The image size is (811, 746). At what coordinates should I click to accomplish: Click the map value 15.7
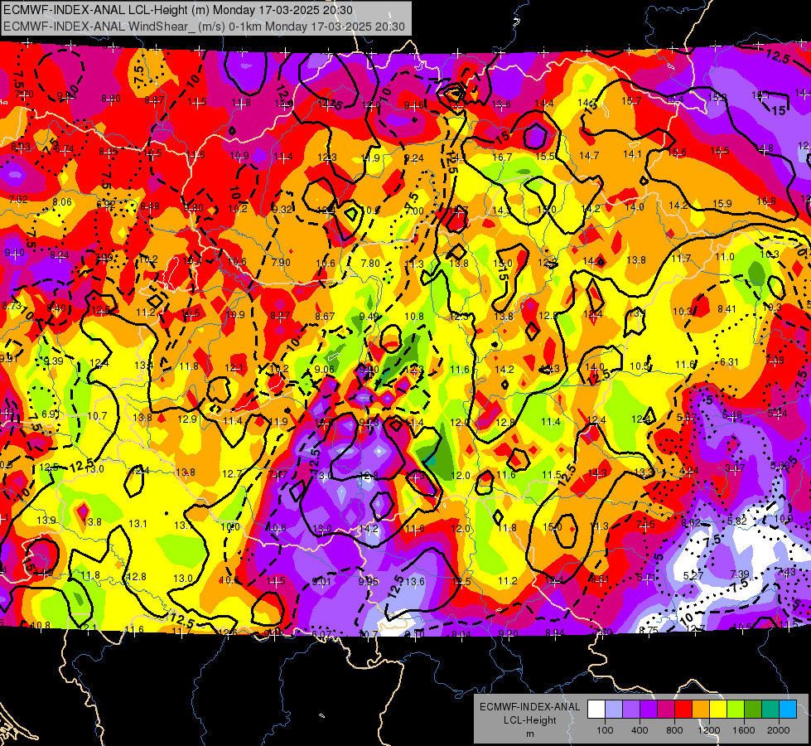[x=631, y=100]
